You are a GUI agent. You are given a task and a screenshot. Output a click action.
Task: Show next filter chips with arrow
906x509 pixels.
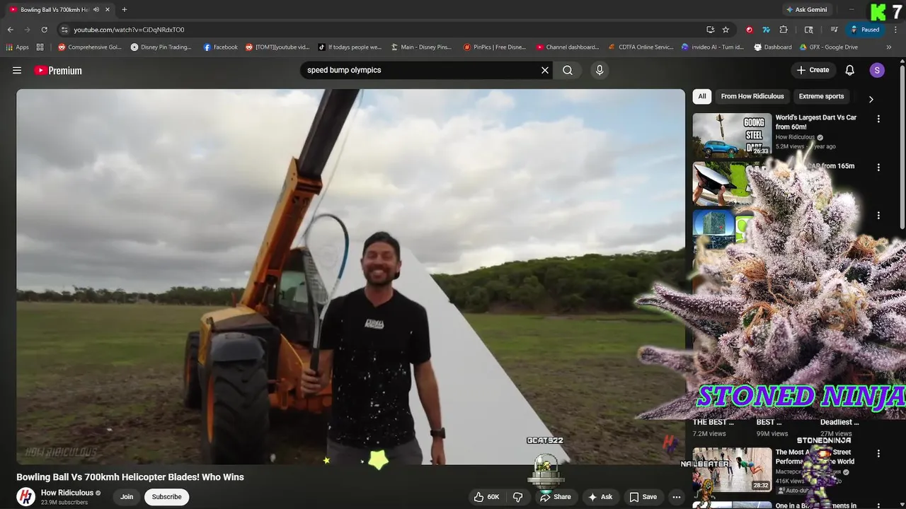(871, 99)
